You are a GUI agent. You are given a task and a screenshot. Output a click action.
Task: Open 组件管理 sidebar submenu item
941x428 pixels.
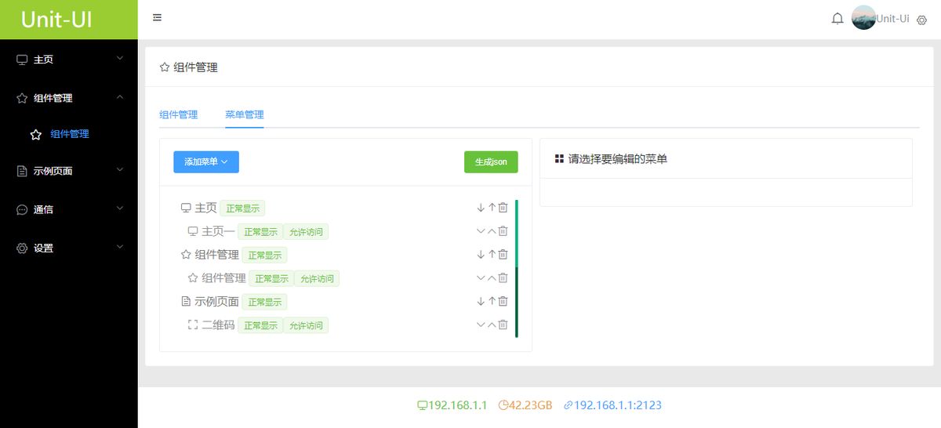pos(69,134)
